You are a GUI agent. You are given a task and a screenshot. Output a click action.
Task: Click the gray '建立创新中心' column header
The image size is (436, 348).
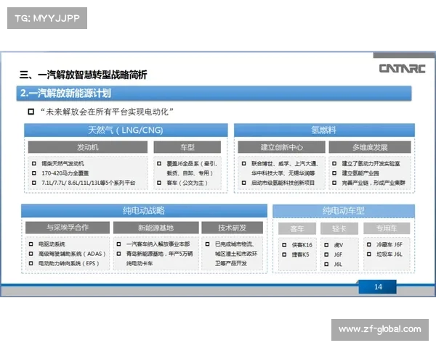coord(281,147)
